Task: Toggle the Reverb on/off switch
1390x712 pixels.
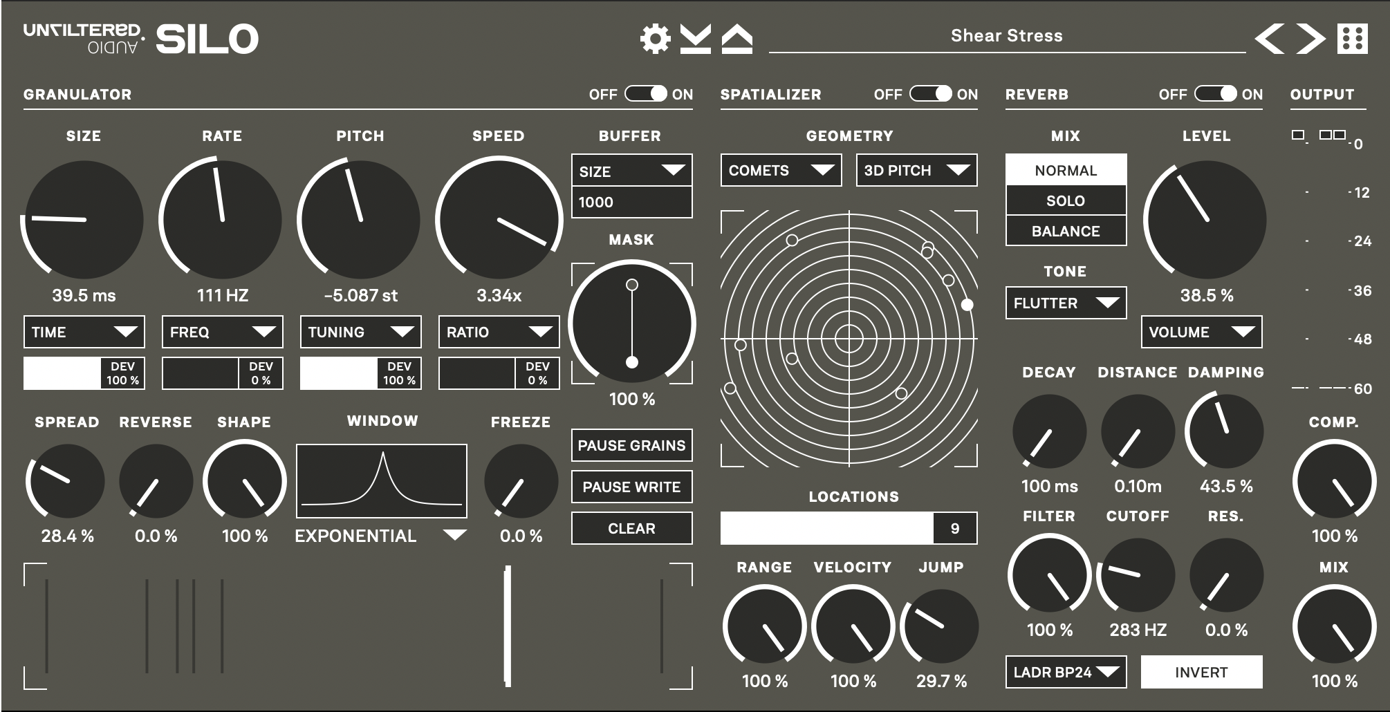Action: click(x=1216, y=94)
